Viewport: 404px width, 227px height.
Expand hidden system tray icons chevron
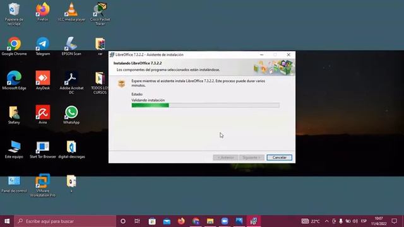[327, 221]
